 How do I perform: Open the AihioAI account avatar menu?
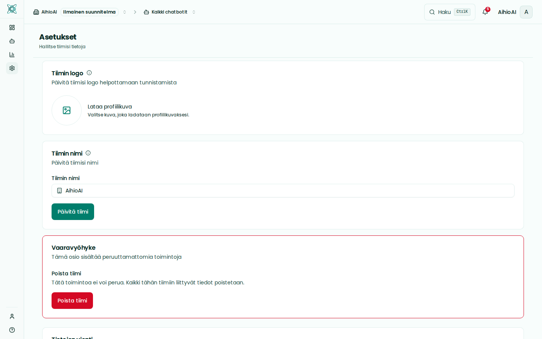[x=526, y=12]
